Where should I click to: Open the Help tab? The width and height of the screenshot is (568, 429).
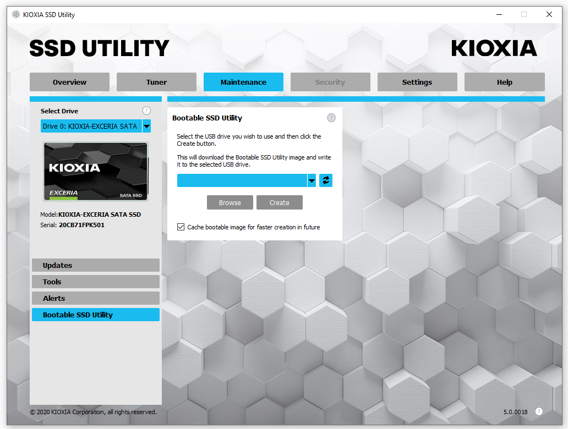[505, 82]
